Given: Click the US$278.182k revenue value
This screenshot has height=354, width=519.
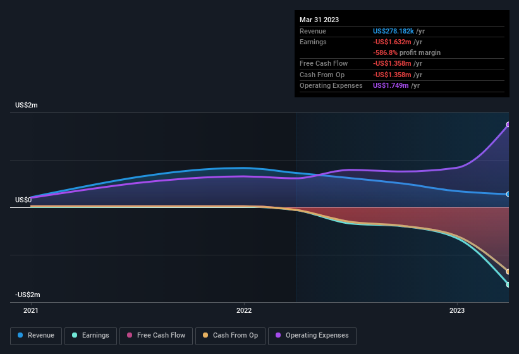Looking at the screenshot, I should [x=393, y=31].
